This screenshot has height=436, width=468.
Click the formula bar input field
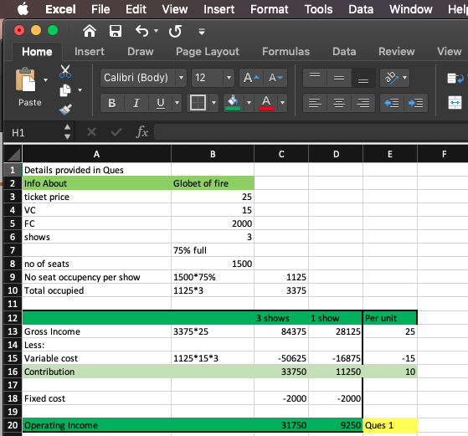[311, 132]
